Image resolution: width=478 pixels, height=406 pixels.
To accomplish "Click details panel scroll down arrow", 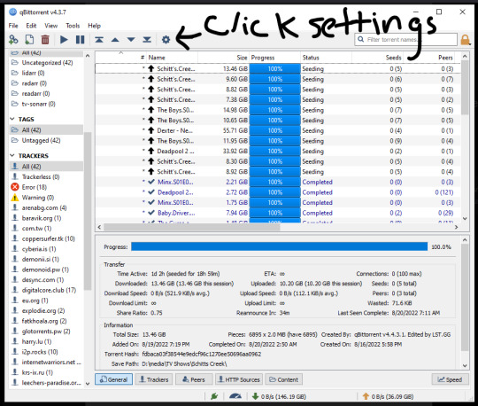I will (x=465, y=365).
